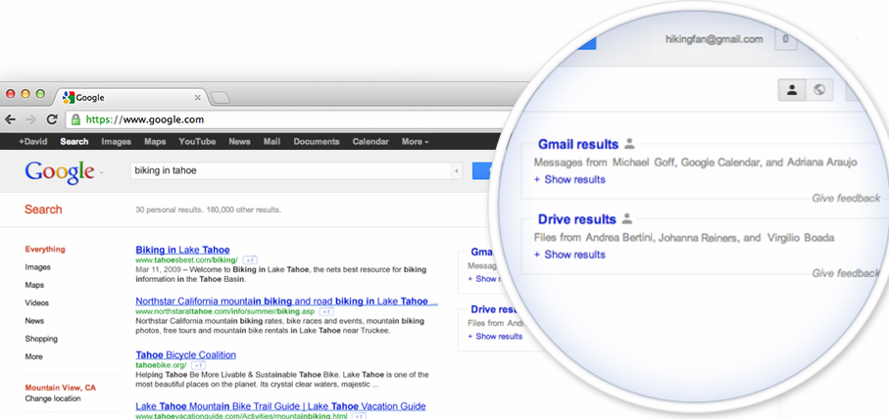This screenshot has width=889, height=419.
Task: Toggle personal results person icon
Action: click(x=792, y=89)
